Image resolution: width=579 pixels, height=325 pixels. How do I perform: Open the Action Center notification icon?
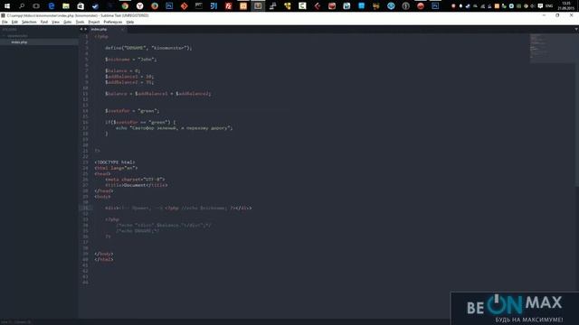pos(540,6)
